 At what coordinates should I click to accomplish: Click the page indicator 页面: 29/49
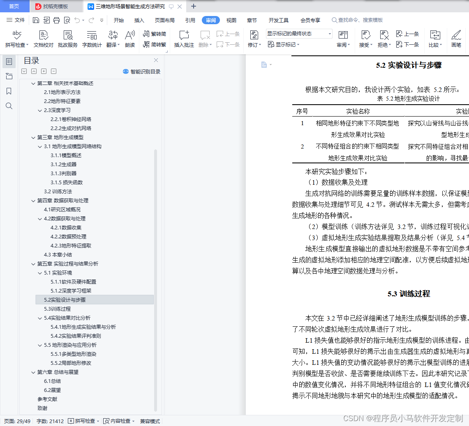(17, 421)
